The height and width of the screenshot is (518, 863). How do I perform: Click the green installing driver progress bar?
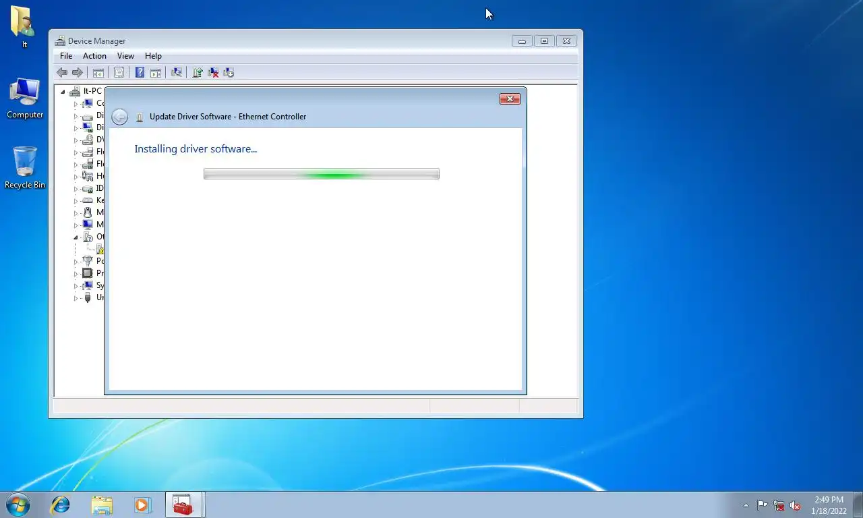coord(321,174)
